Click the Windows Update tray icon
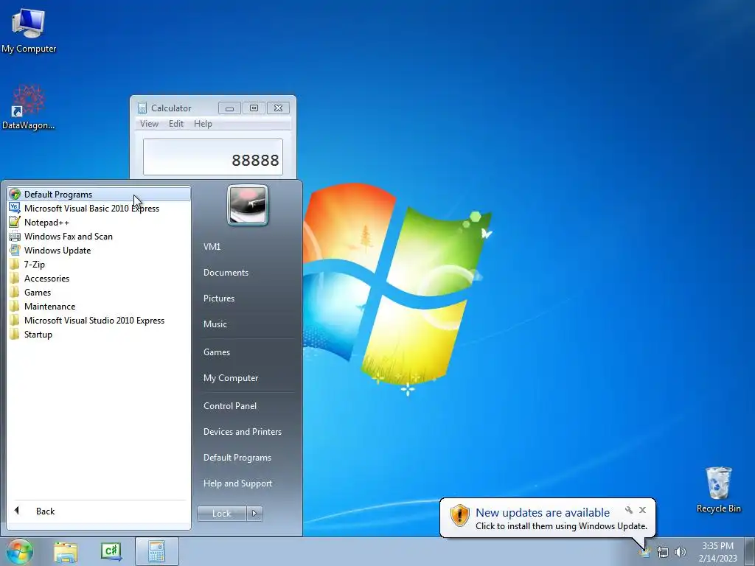The width and height of the screenshot is (755, 566). pyautogui.click(x=644, y=553)
